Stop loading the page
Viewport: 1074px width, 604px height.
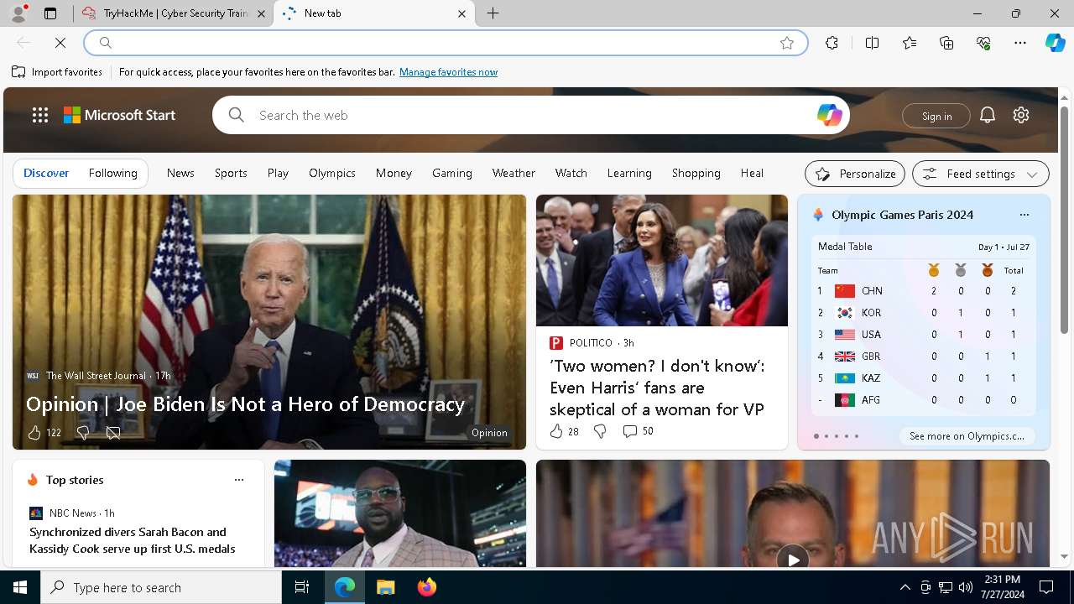[x=60, y=43]
